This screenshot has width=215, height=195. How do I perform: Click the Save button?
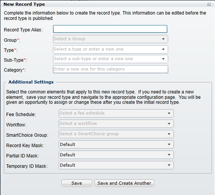click(77, 183)
